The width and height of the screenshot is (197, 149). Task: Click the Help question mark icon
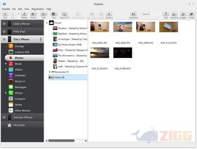click(166, 14)
